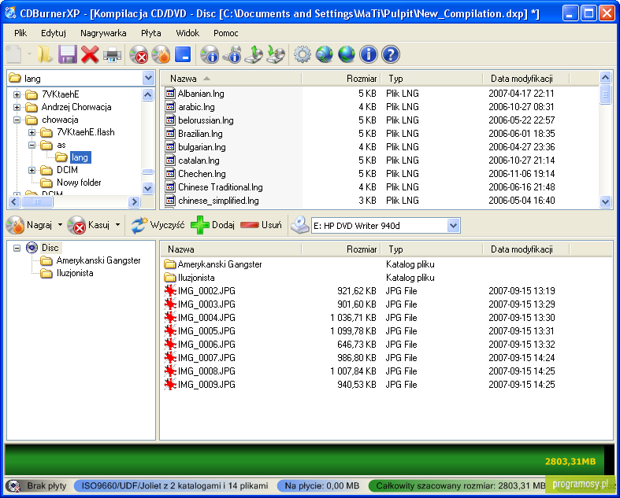Select Amerykanski Gangster in compilation tree
This screenshot has width=620, height=498.
[x=98, y=260]
